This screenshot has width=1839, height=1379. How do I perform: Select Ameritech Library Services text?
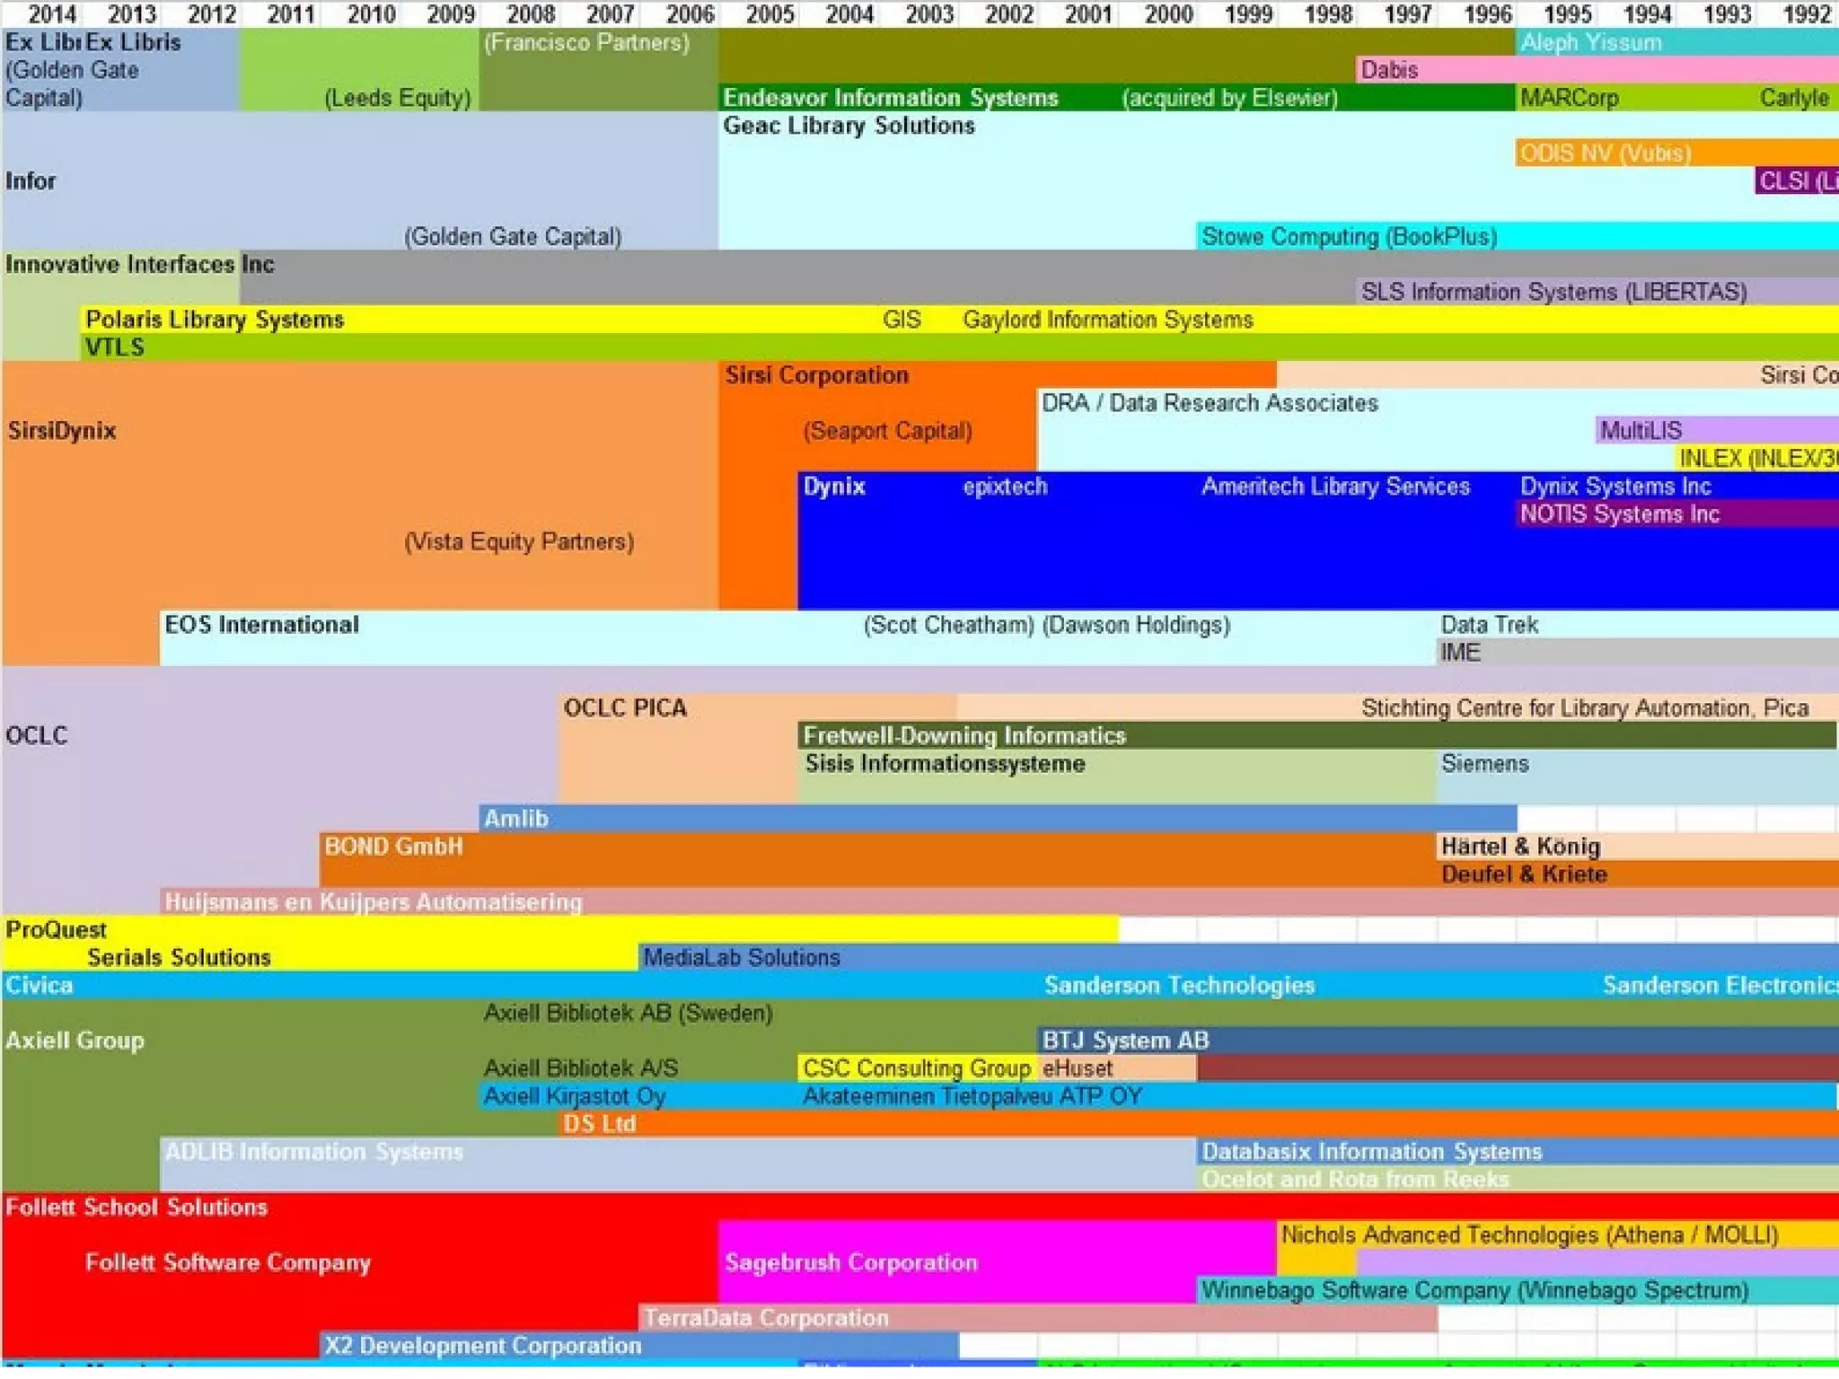pos(1335,487)
